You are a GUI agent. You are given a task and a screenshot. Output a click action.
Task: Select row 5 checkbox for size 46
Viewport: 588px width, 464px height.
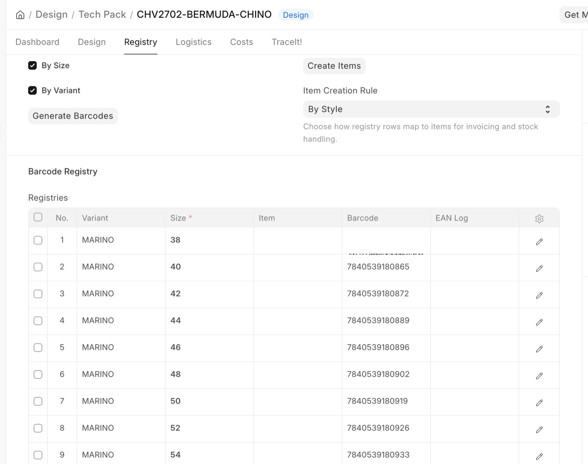point(38,348)
